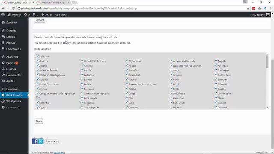The image size is (274, 154).
Task: Uncheck the China checkbox
Action: point(216,98)
